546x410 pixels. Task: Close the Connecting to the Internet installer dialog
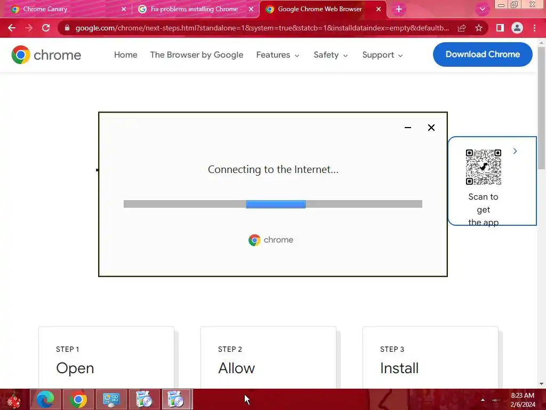click(431, 128)
